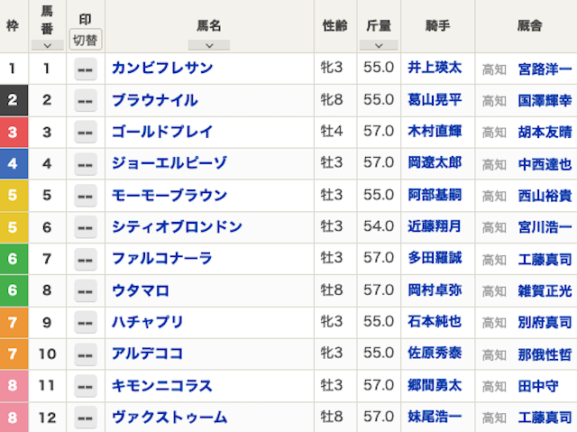The width and height of the screenshot is (577, 432).
Task: Click the 切替 toggle button
Action: tap(86, 40)
